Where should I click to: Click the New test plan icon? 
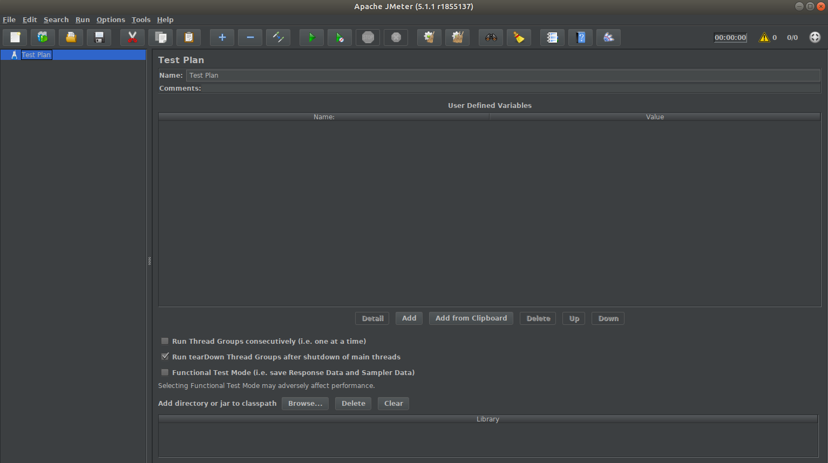click(15, 37)
